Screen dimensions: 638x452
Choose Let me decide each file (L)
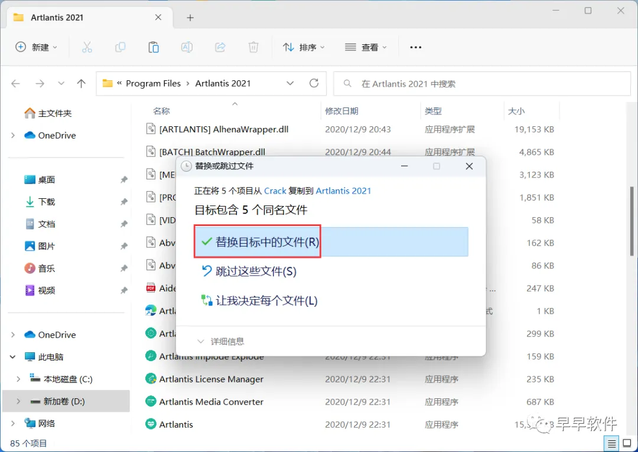259,300
